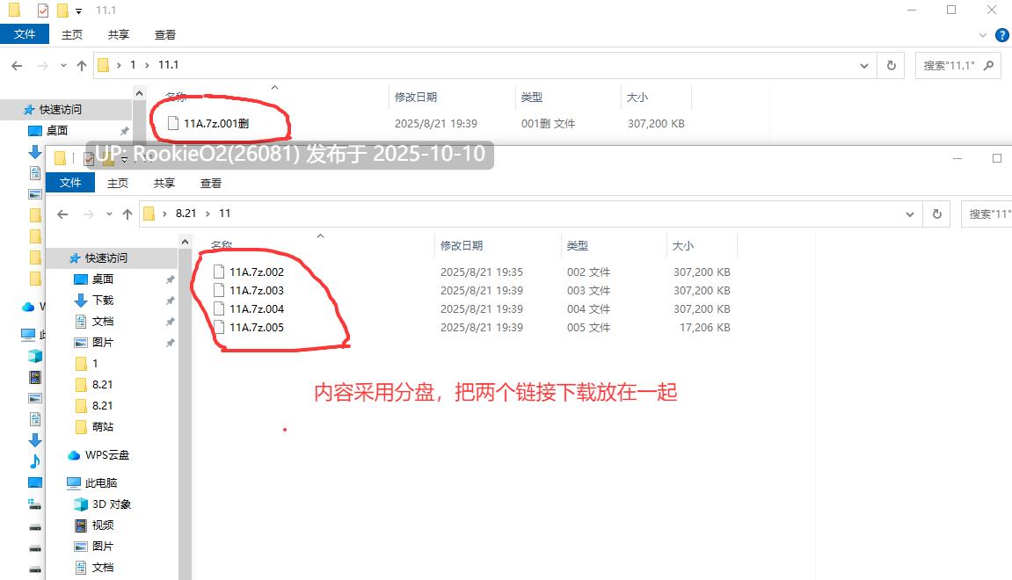Refresh the 11 window folder view
This screenshot has height=580, width=1012.
(x=937, y=214)
